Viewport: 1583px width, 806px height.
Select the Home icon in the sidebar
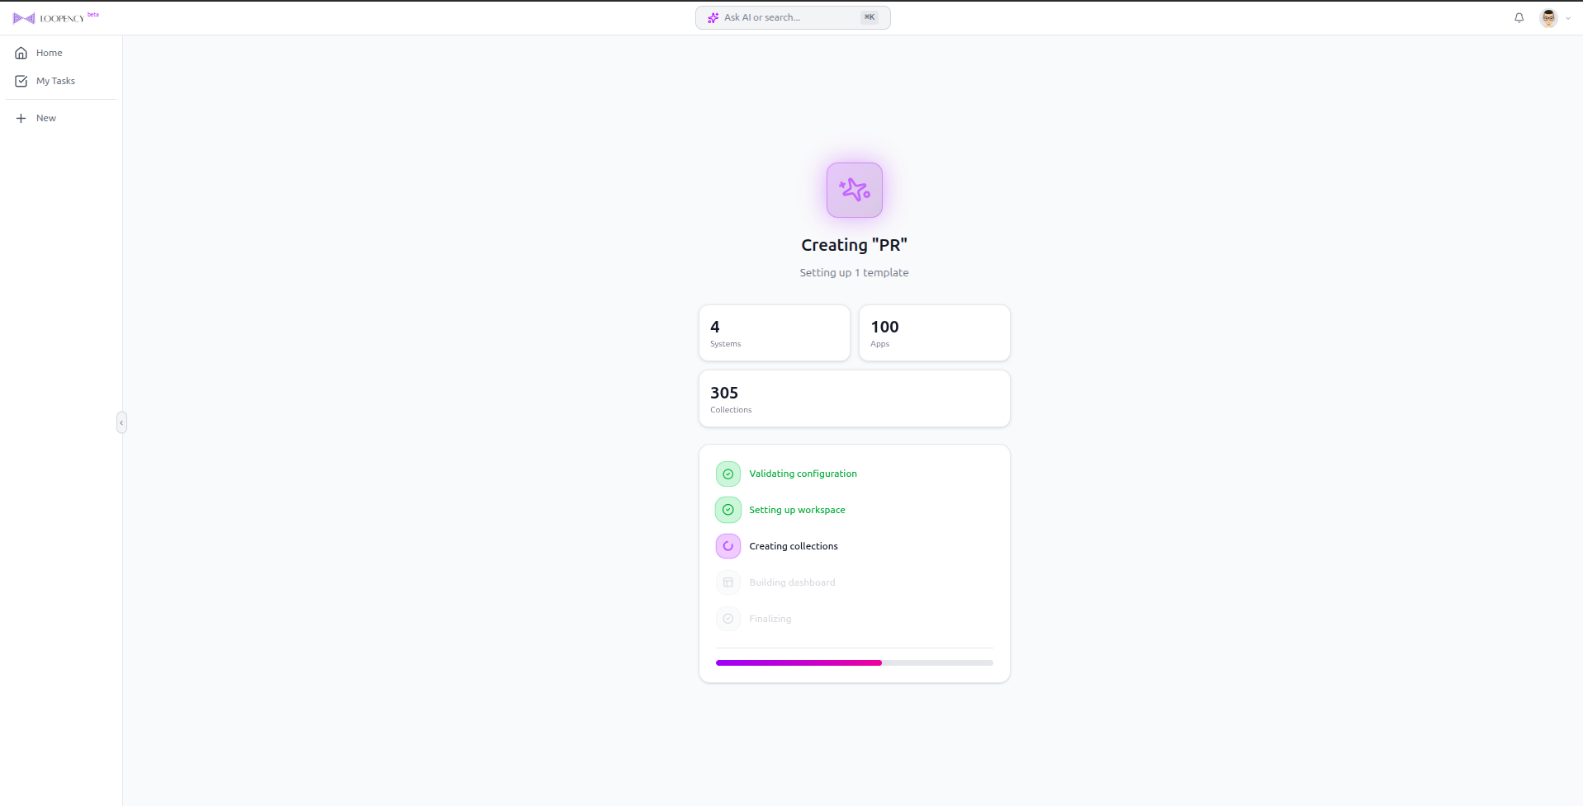pyautogui.click(x=21, y=52)
